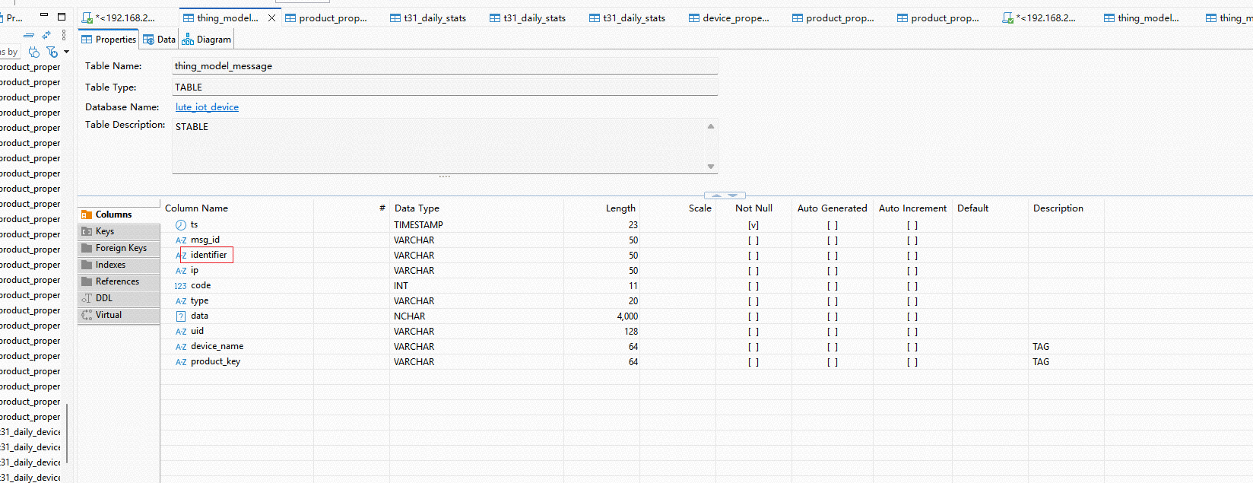1253x483 pixels.
Task: Click the navigator view menu dots icon
Action: [x=64, y=36]
